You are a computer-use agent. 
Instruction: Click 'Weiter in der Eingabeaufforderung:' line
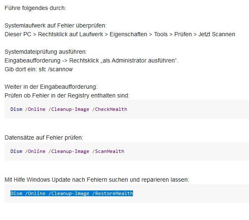[x=51, y=87]
